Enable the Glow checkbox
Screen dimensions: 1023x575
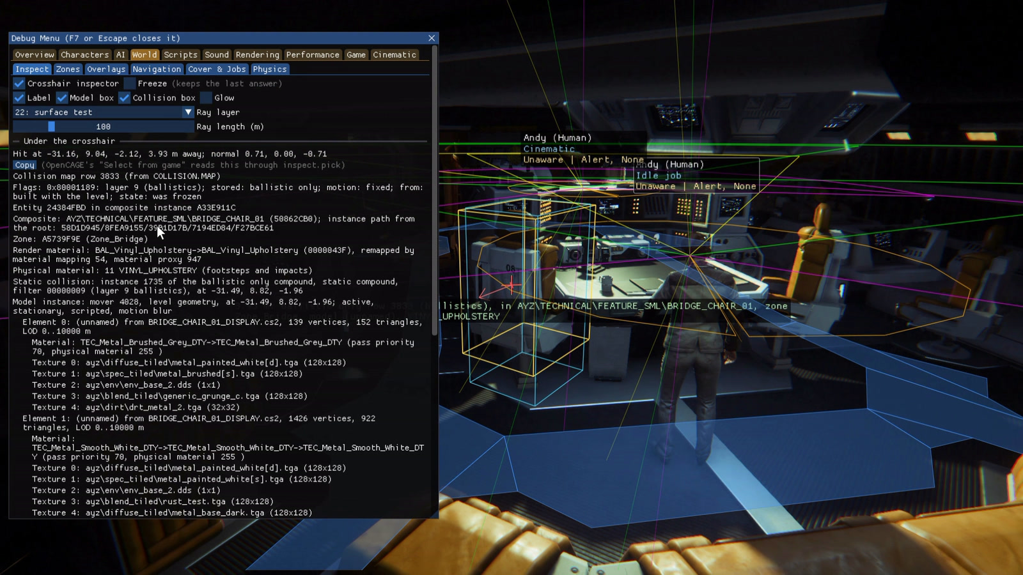[206, 98]
